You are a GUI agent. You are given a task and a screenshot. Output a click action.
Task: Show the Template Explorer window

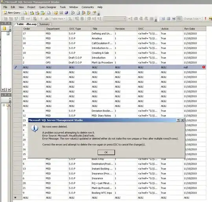89,13
